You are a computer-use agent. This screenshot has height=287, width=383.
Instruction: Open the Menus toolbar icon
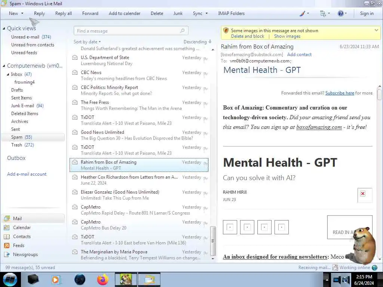[323, 13]
